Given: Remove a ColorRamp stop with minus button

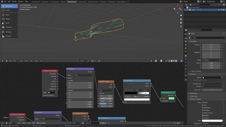Looking at the screenshot, I should click(128, 90).
